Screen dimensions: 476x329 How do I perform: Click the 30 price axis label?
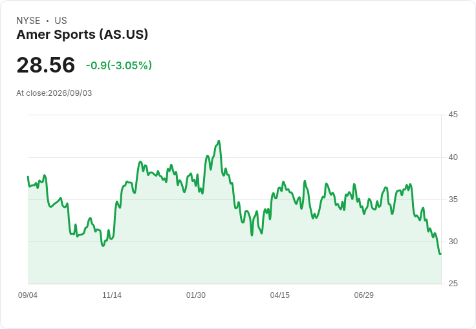[x=453, y=242]
